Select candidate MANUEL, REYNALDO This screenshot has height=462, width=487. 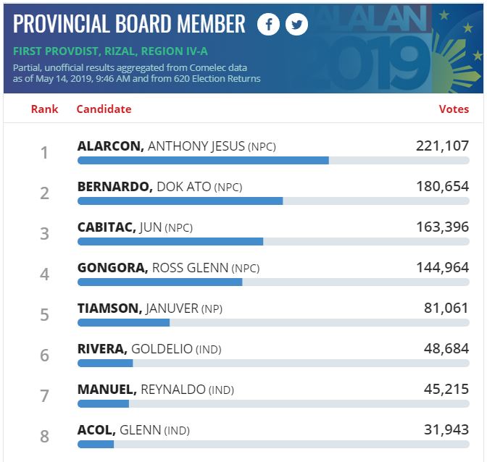[x=156, y=390]
